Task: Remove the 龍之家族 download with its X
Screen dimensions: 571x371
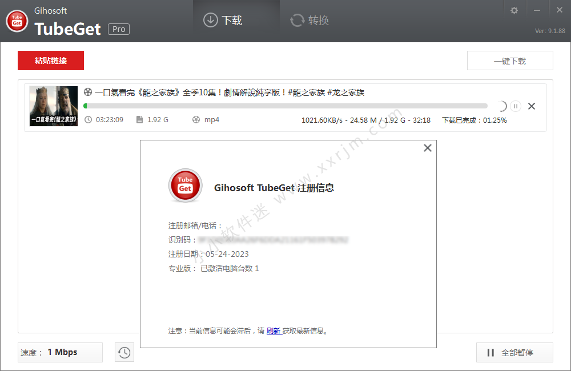Action: point(532,106)
